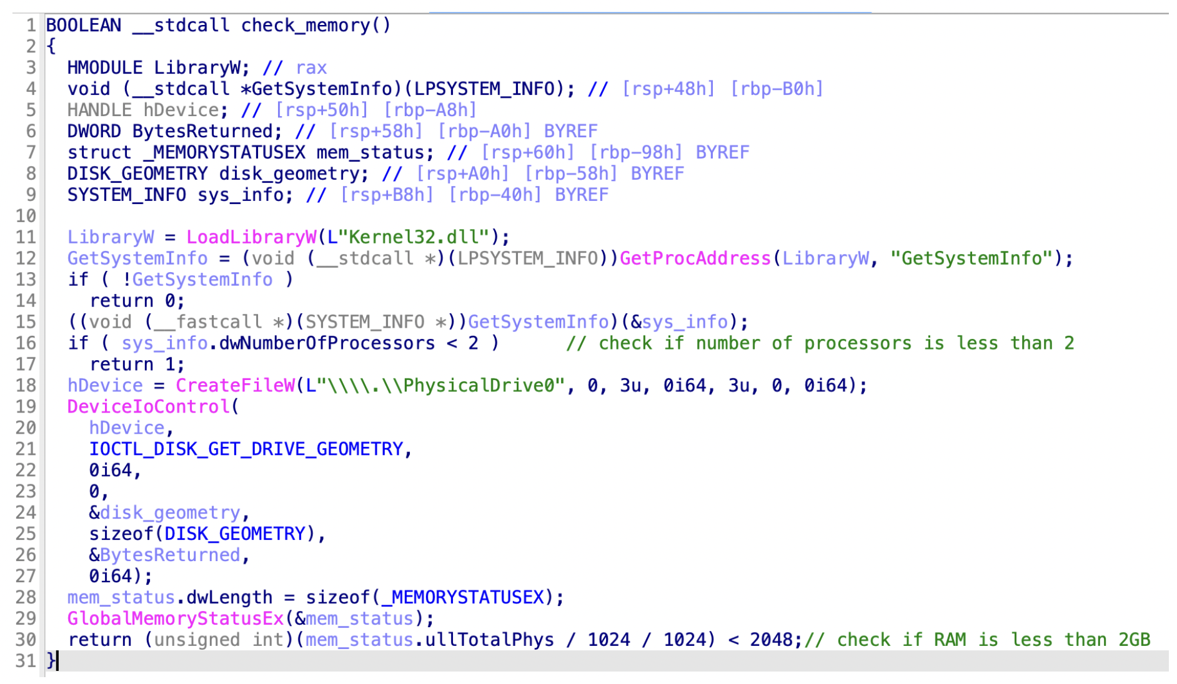The image size is (1177, 684).
Task: Click hDevice argument on line 20
Action: coord(127,428)
